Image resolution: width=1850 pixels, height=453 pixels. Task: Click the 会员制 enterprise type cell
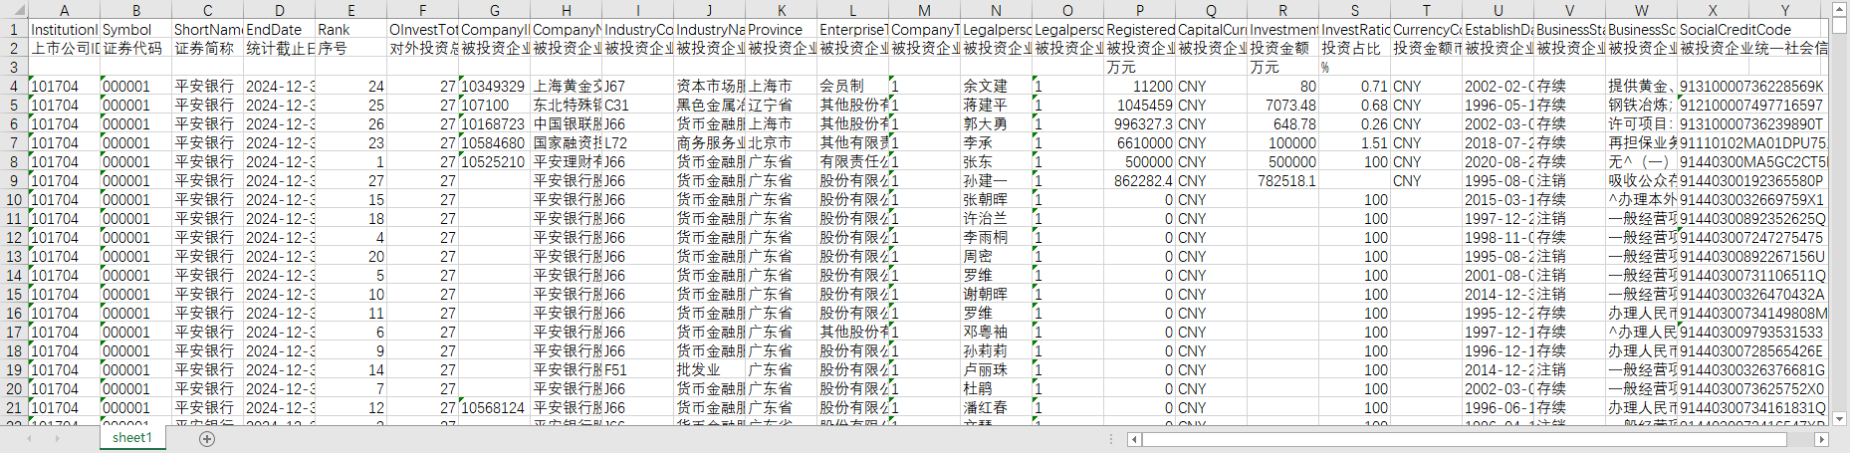coord(852,87)
